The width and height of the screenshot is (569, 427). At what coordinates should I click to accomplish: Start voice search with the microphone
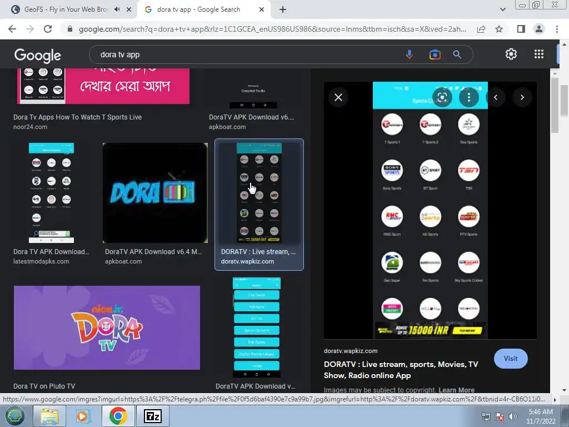409,54
